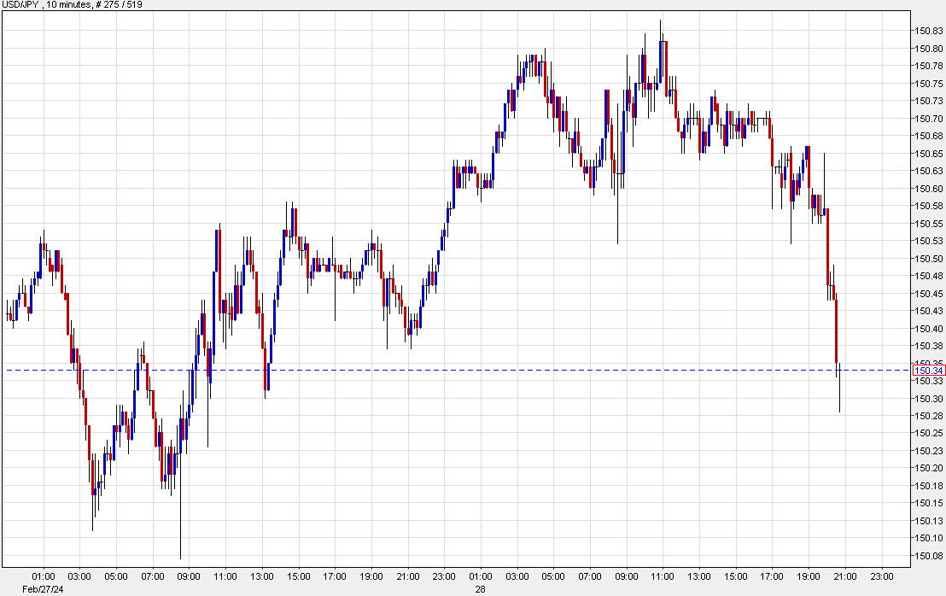Click the 150.40 price axis label
Viewport: 946px width, 596px height.
pyautogui.click(x=929, y=328)
